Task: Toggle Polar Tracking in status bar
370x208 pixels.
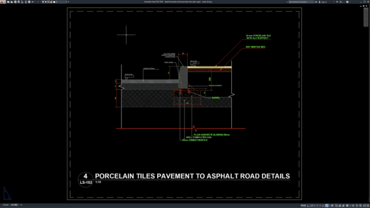Action: click(312, 206)
